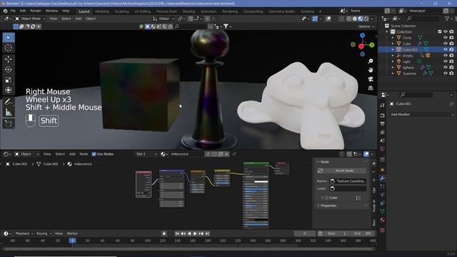This screenshot has width=457, height=257.
Task: Switch to solid viewport shading
Action: click(x=355, y=19)
